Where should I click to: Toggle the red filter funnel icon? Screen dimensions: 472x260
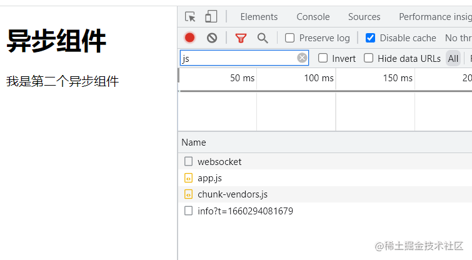click(241, 38)
